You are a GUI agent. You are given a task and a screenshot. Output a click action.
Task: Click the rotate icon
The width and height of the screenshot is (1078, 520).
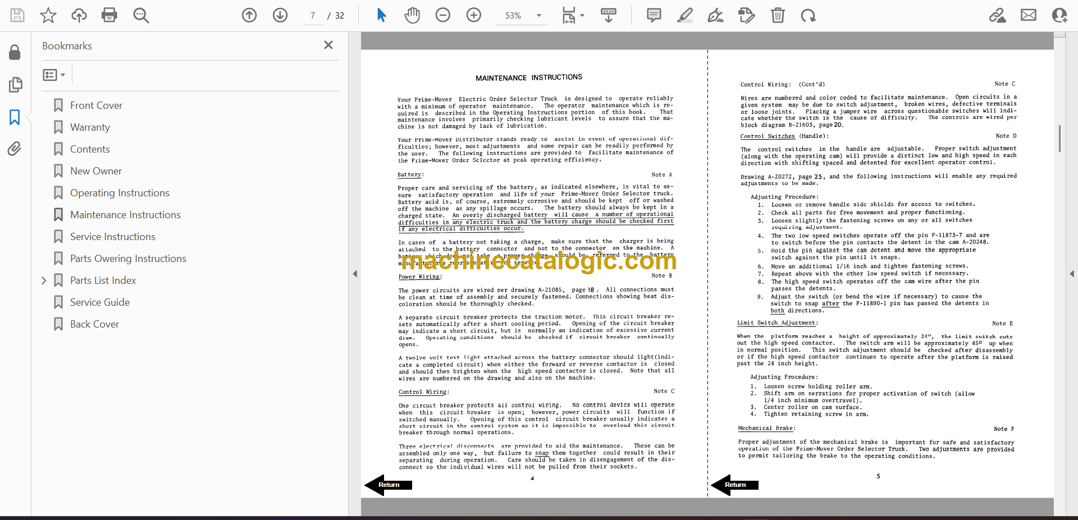tap(808, 15)
